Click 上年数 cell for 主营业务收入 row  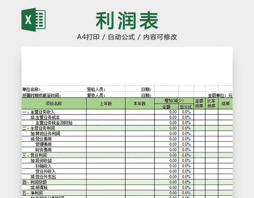[106, 112]
